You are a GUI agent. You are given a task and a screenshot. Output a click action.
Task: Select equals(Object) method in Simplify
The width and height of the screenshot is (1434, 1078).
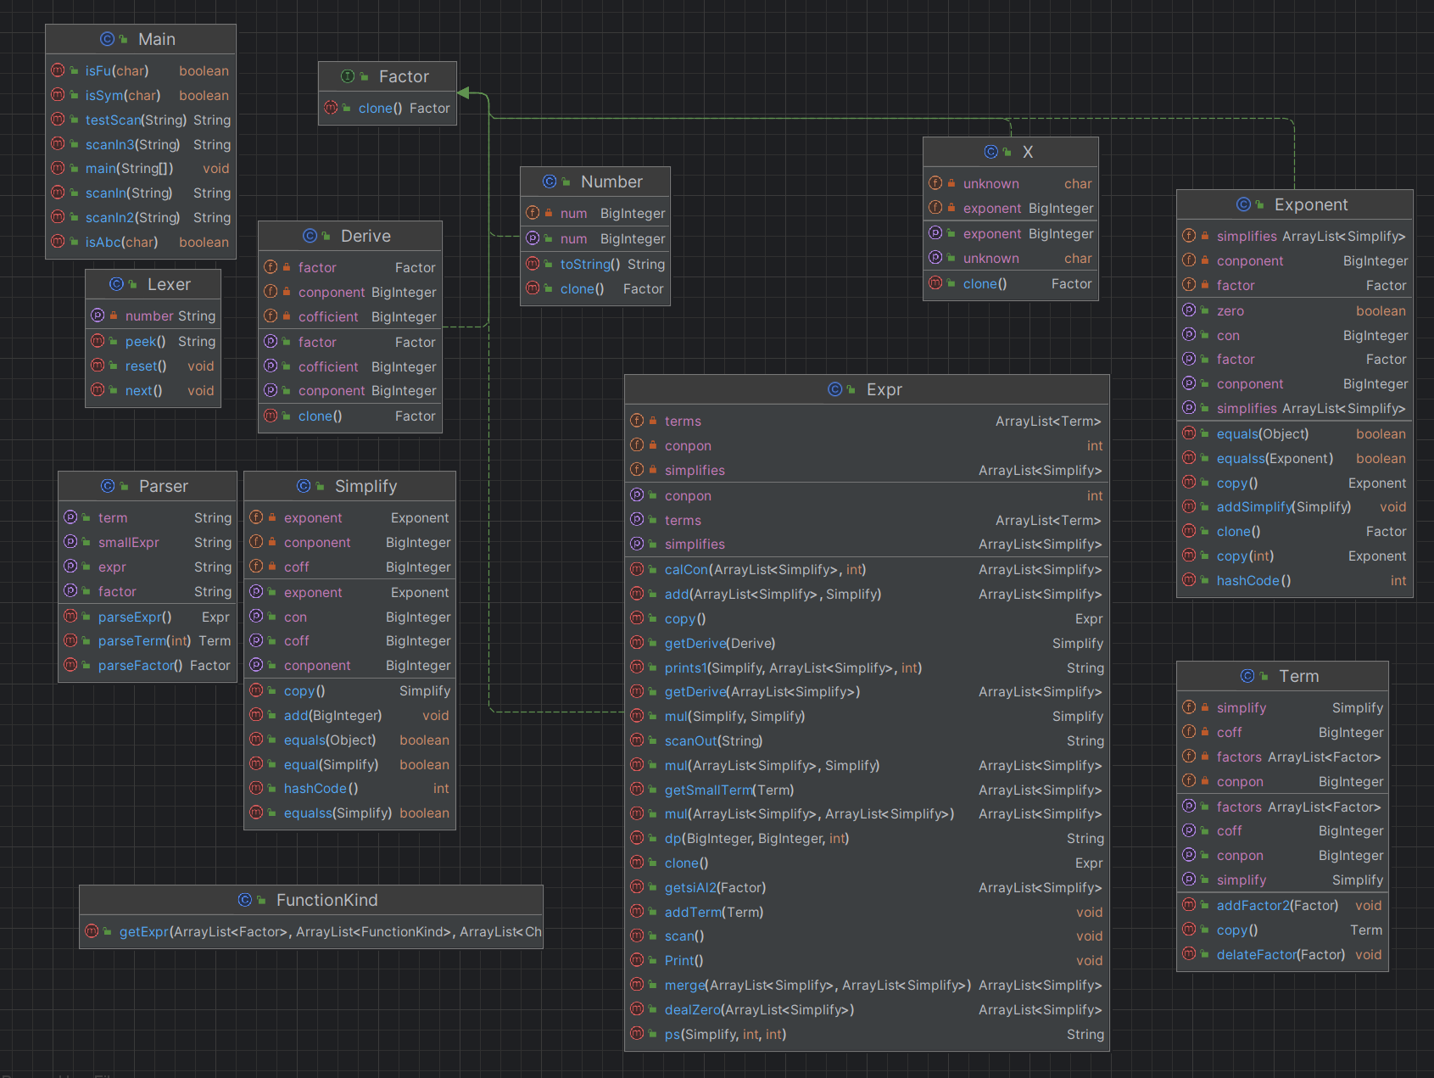tap(330, 740)
